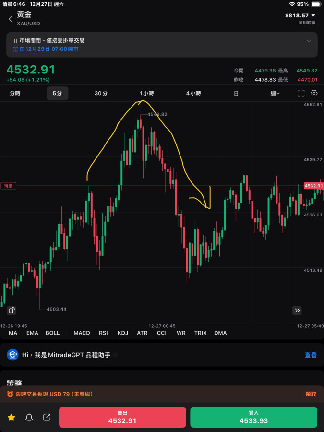
Task: Enable the ATR indicator
Action: click(x=142, y=333)
